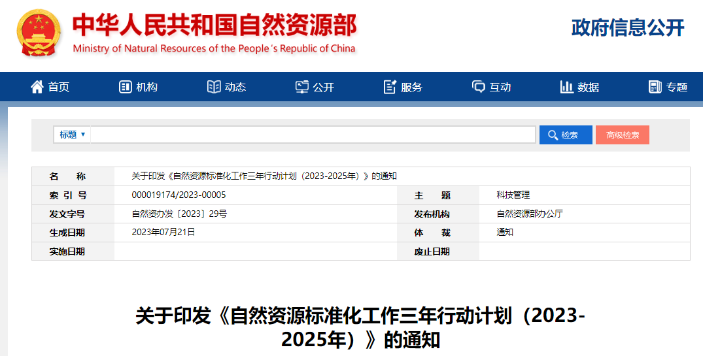Click the national emblem logo
Image resolution: width=703 pixels, height=356 pixels.
[x=38, y=33]
